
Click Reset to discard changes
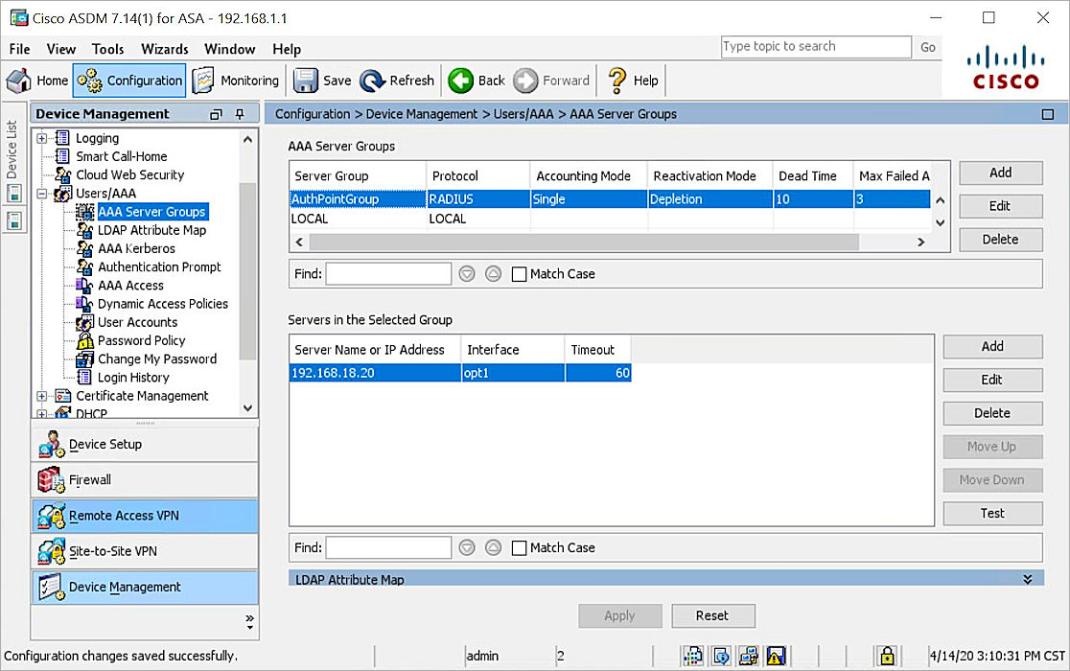tap(713, 615)
